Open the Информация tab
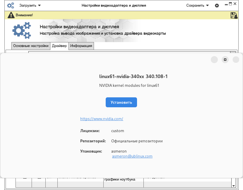Image resolution: width=243 pixels, height=190 pixels. coord(81,46)
